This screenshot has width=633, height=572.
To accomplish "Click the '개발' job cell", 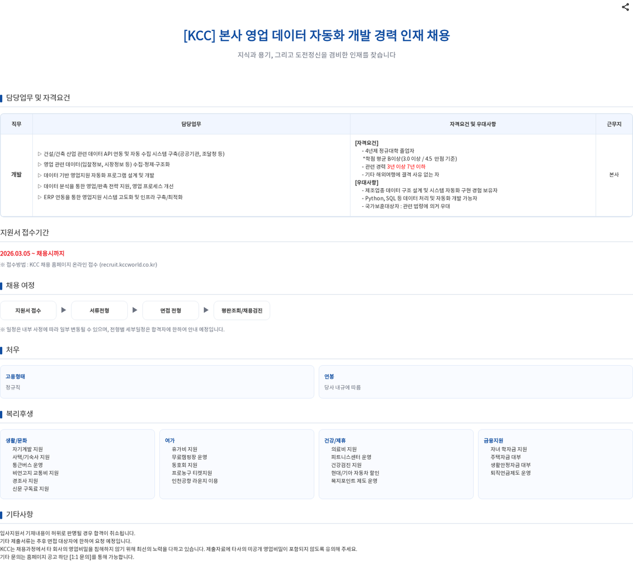I will point(16,175).
